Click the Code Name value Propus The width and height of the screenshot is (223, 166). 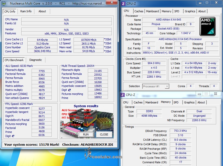[x=156, y=24]
